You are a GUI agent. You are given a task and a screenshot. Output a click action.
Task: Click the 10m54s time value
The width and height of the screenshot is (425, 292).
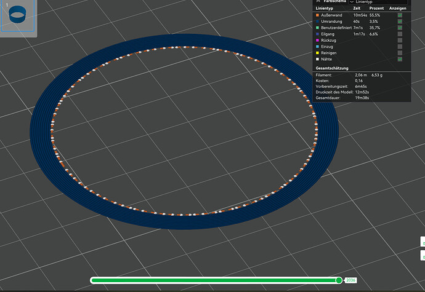tap(360, 15)
